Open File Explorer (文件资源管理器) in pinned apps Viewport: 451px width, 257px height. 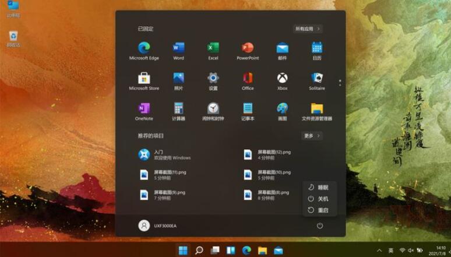tap(317, 111)
